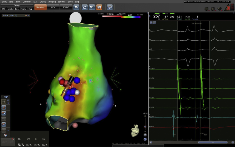The height and width of the screenshot is (147, 235).
Task: Click the chamber outline toolbar icon
Action: pyautogui.click(x=85, y=7)
